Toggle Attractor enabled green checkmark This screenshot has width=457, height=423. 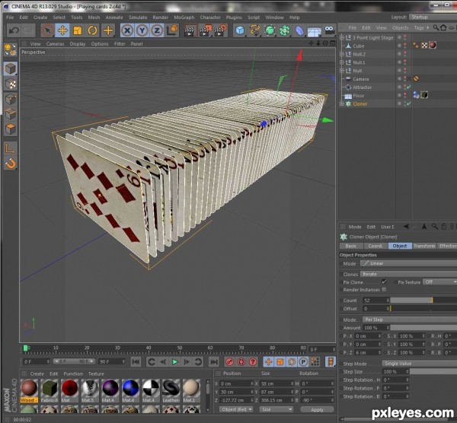[x=409, y=87]
